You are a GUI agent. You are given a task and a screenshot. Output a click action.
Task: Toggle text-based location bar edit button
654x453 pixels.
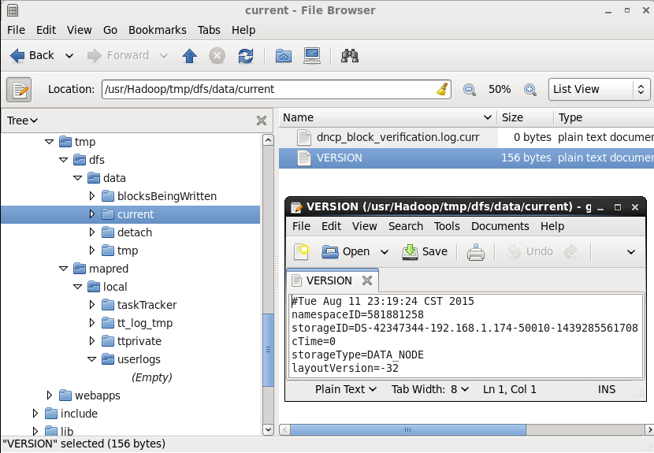click(x=19, y=89)
